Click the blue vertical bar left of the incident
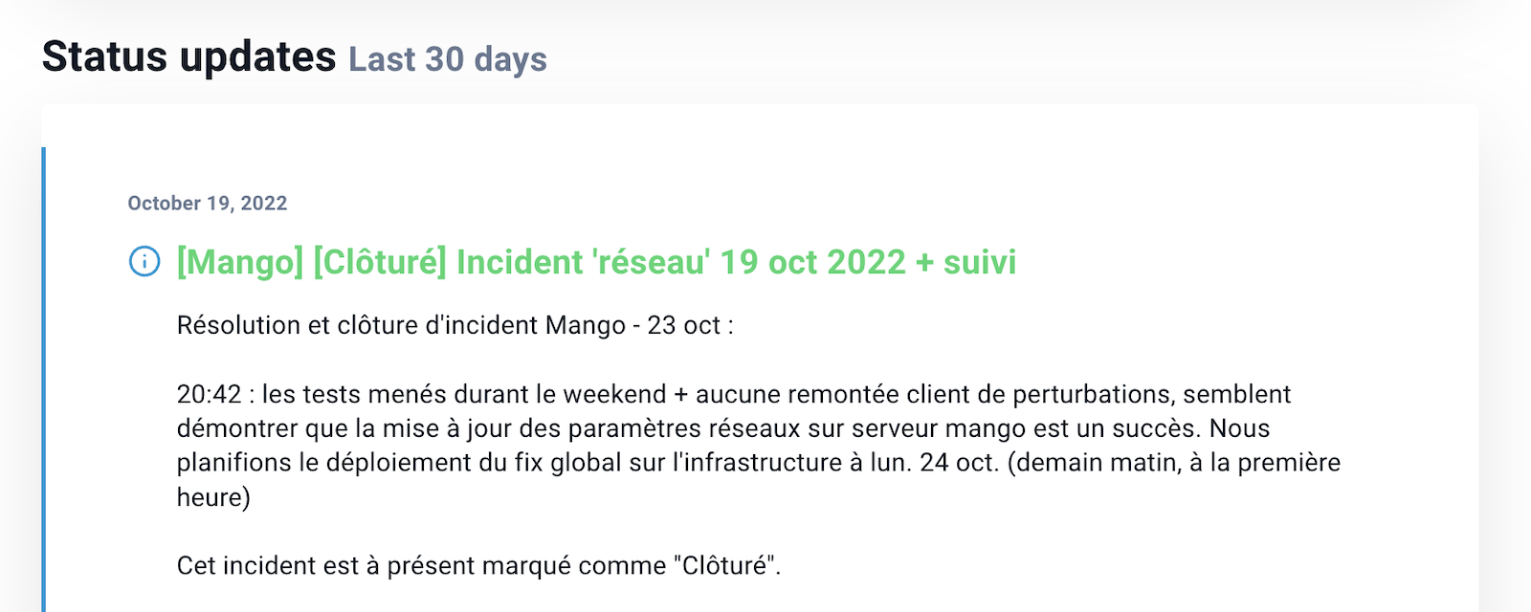 pos(44,382)
